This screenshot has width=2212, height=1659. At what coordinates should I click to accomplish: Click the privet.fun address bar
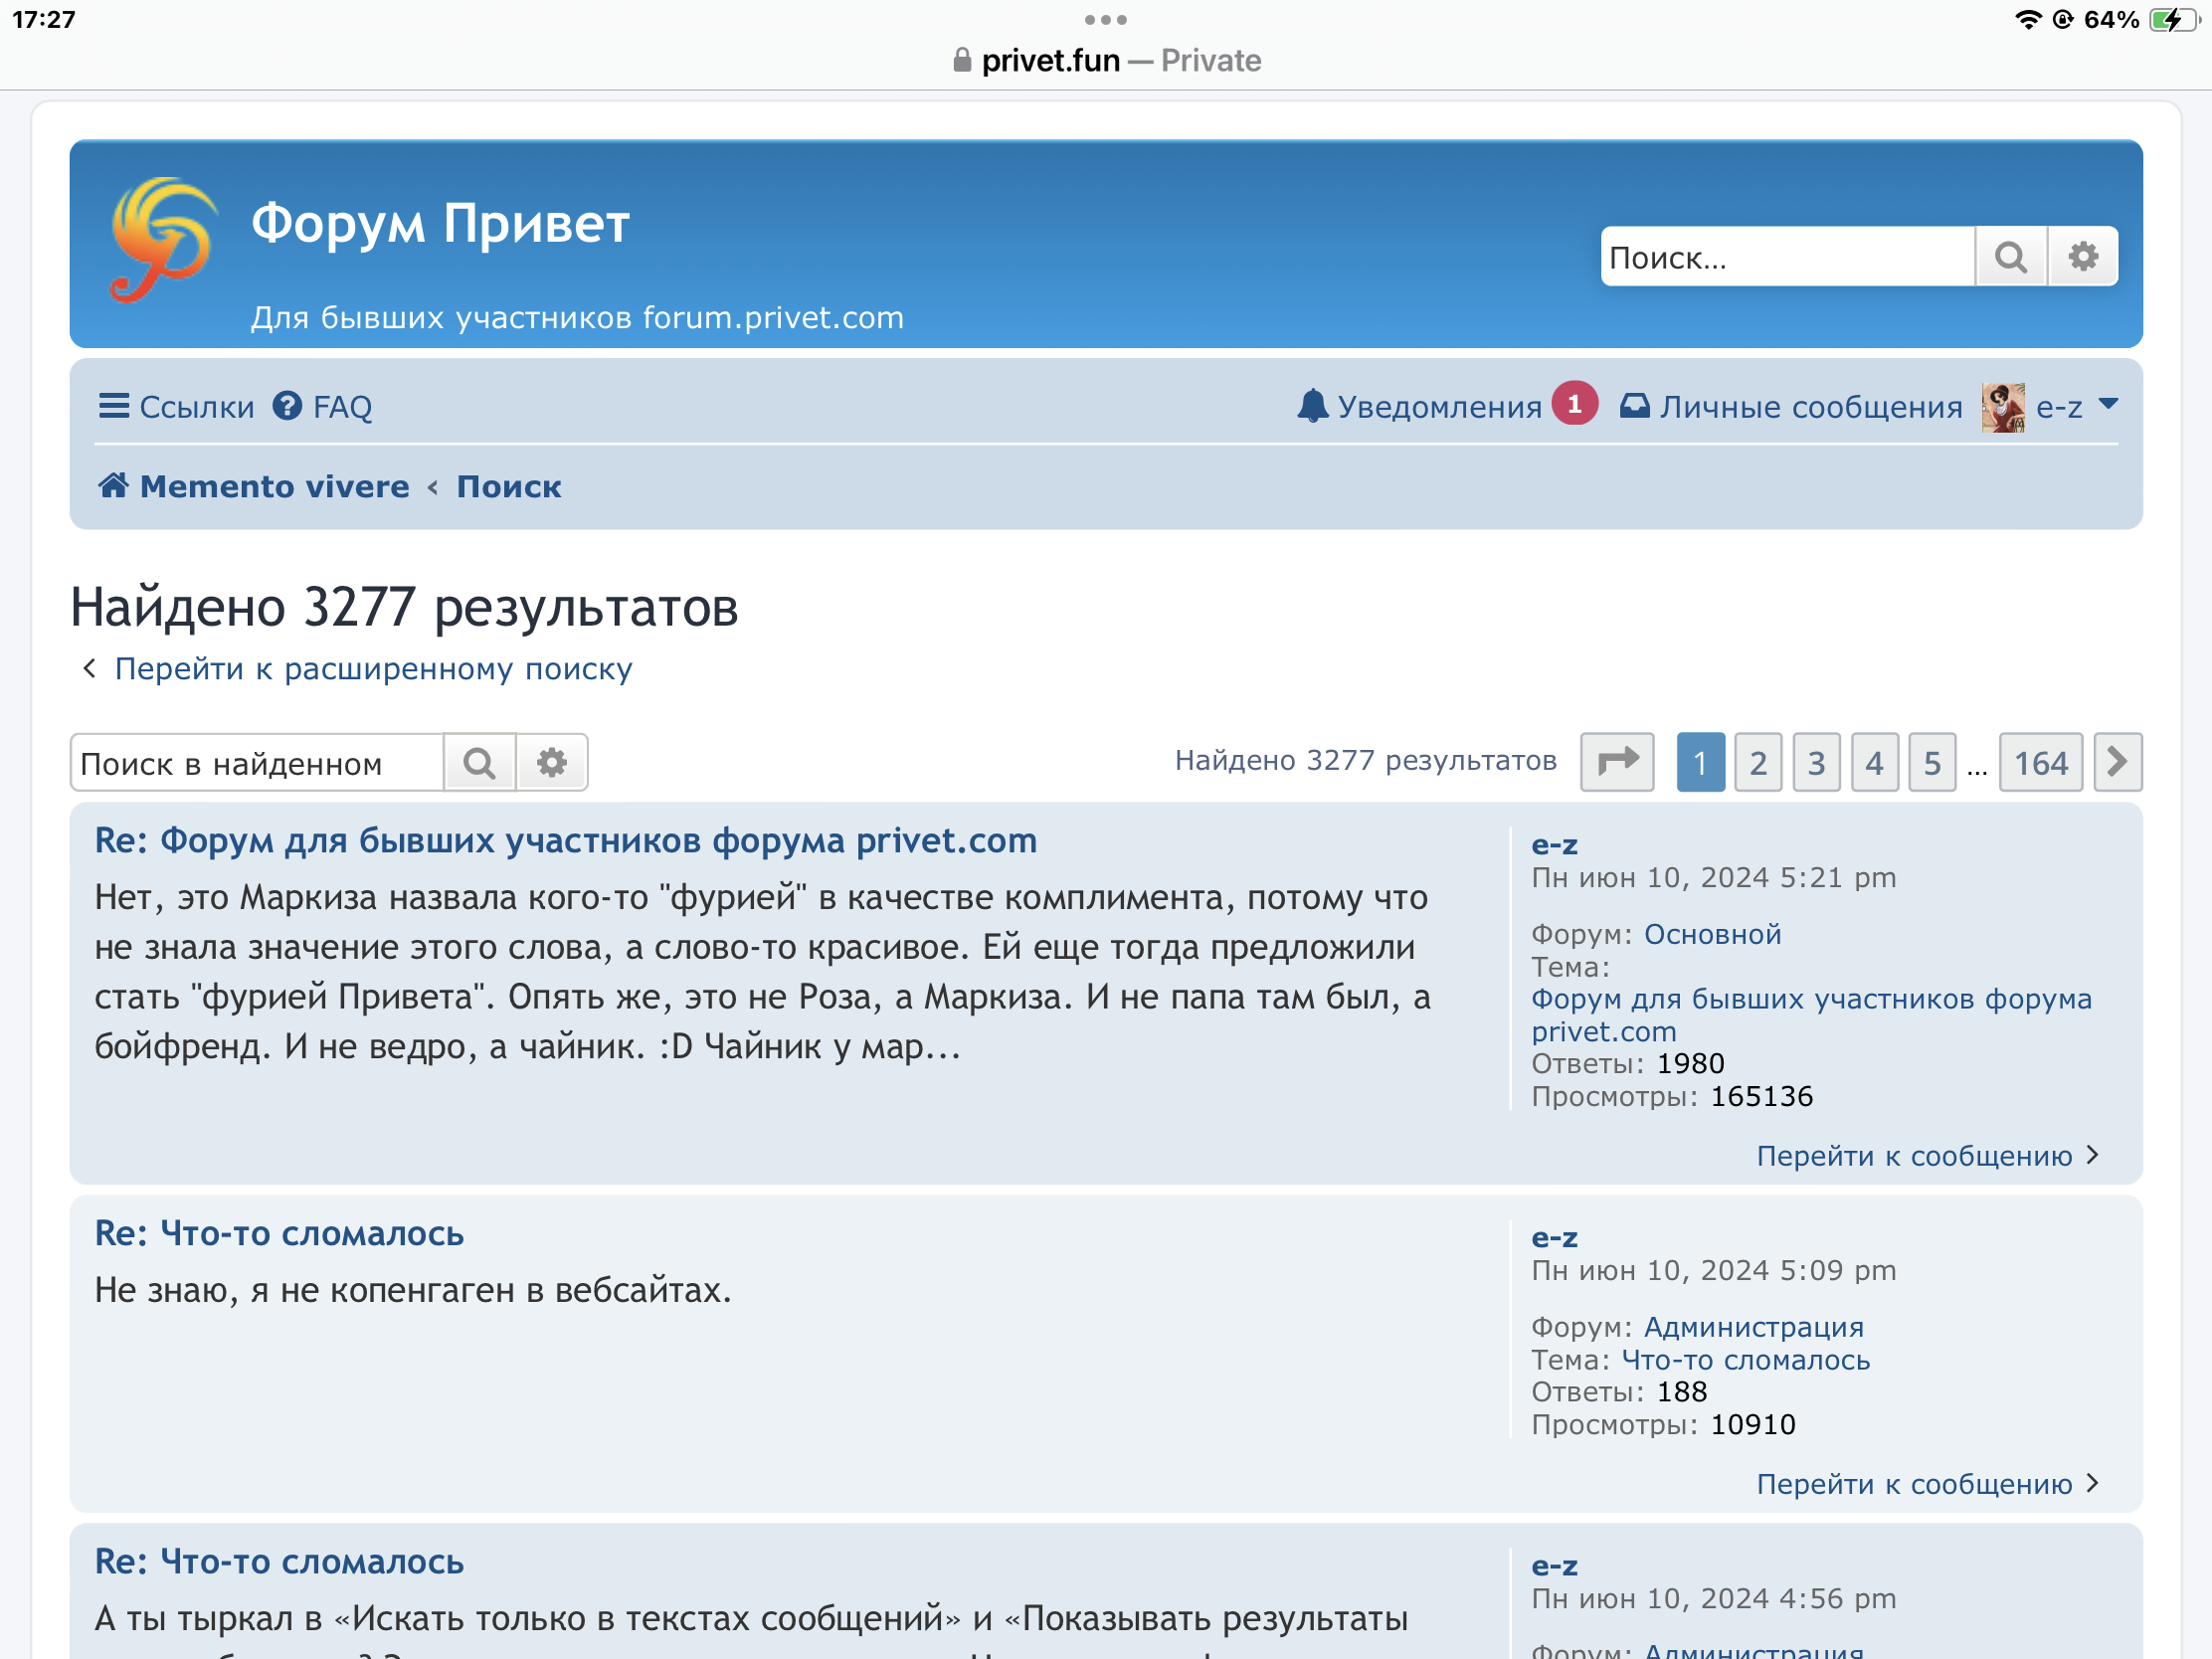[1106, 61]
